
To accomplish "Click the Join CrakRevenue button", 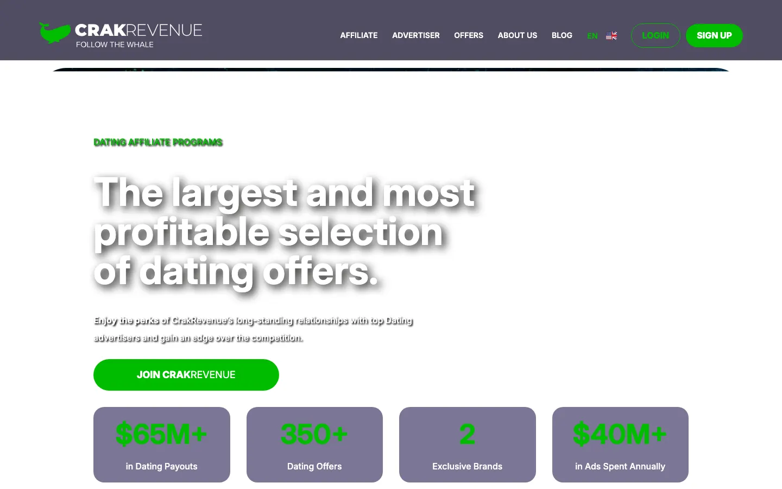I will 186,375.
